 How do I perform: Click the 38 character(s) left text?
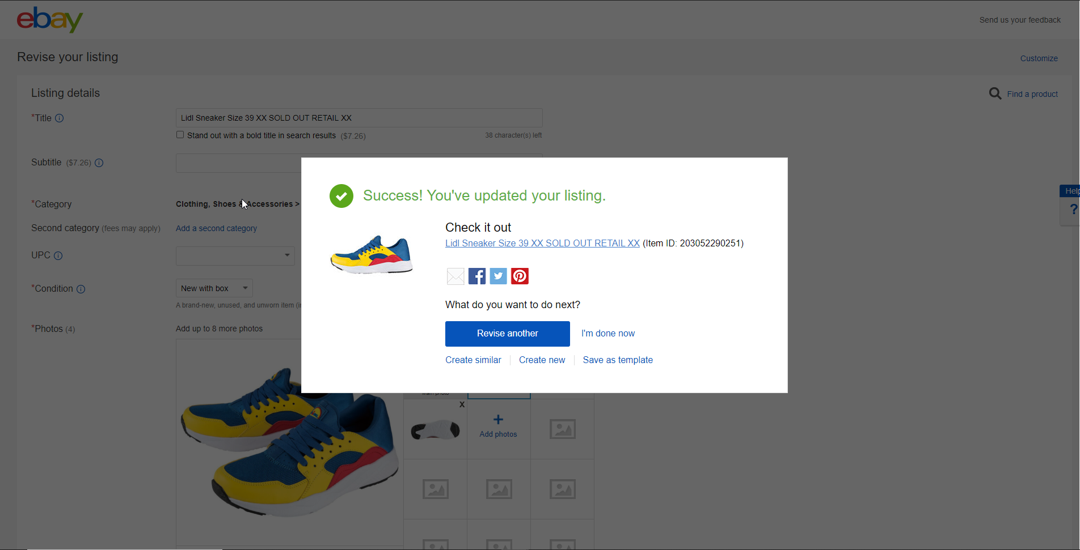pos(513,135)
